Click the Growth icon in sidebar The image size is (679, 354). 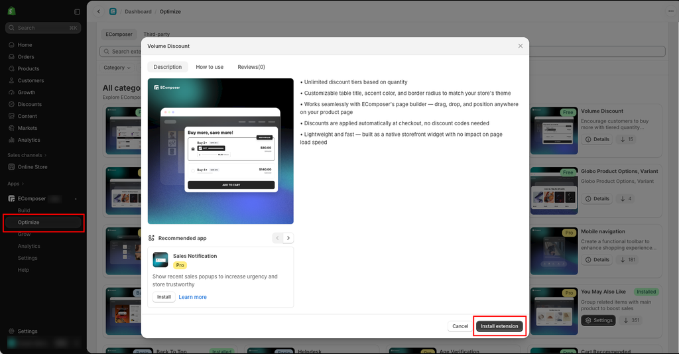point(12,93)
